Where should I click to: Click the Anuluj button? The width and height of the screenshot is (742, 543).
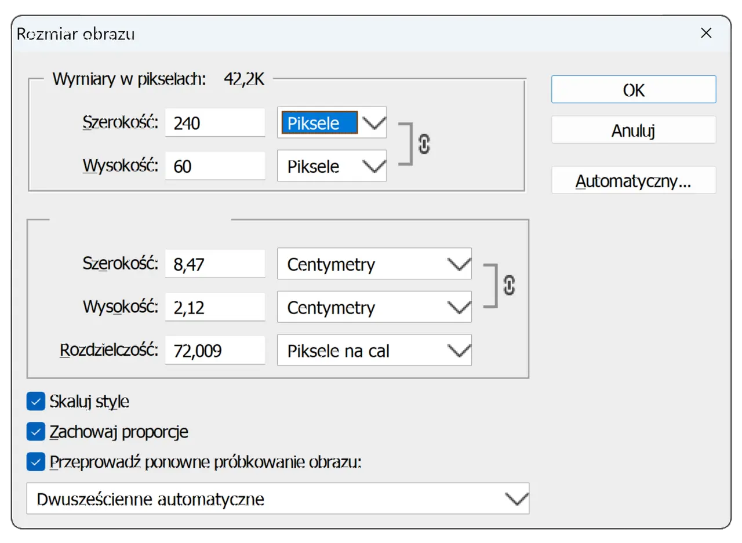tap(634, 130)
